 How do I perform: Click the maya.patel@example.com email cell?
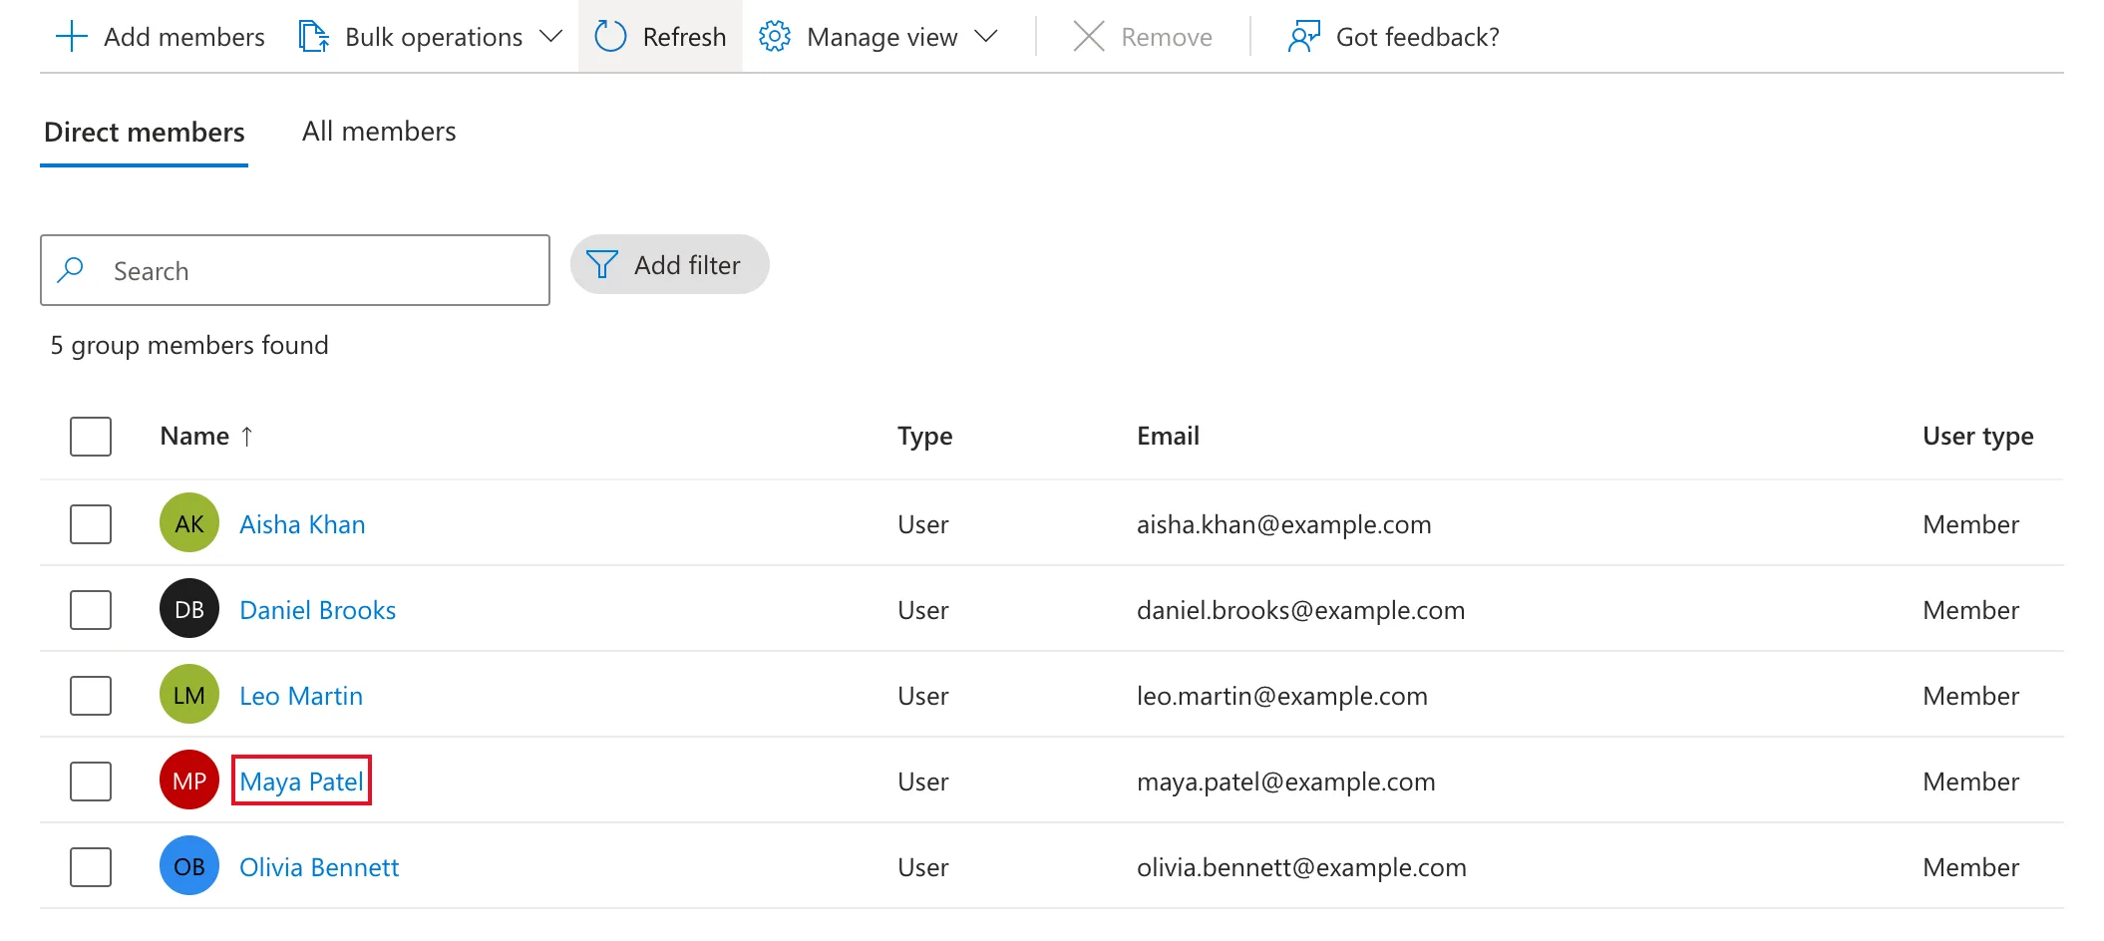(1286, 782)
